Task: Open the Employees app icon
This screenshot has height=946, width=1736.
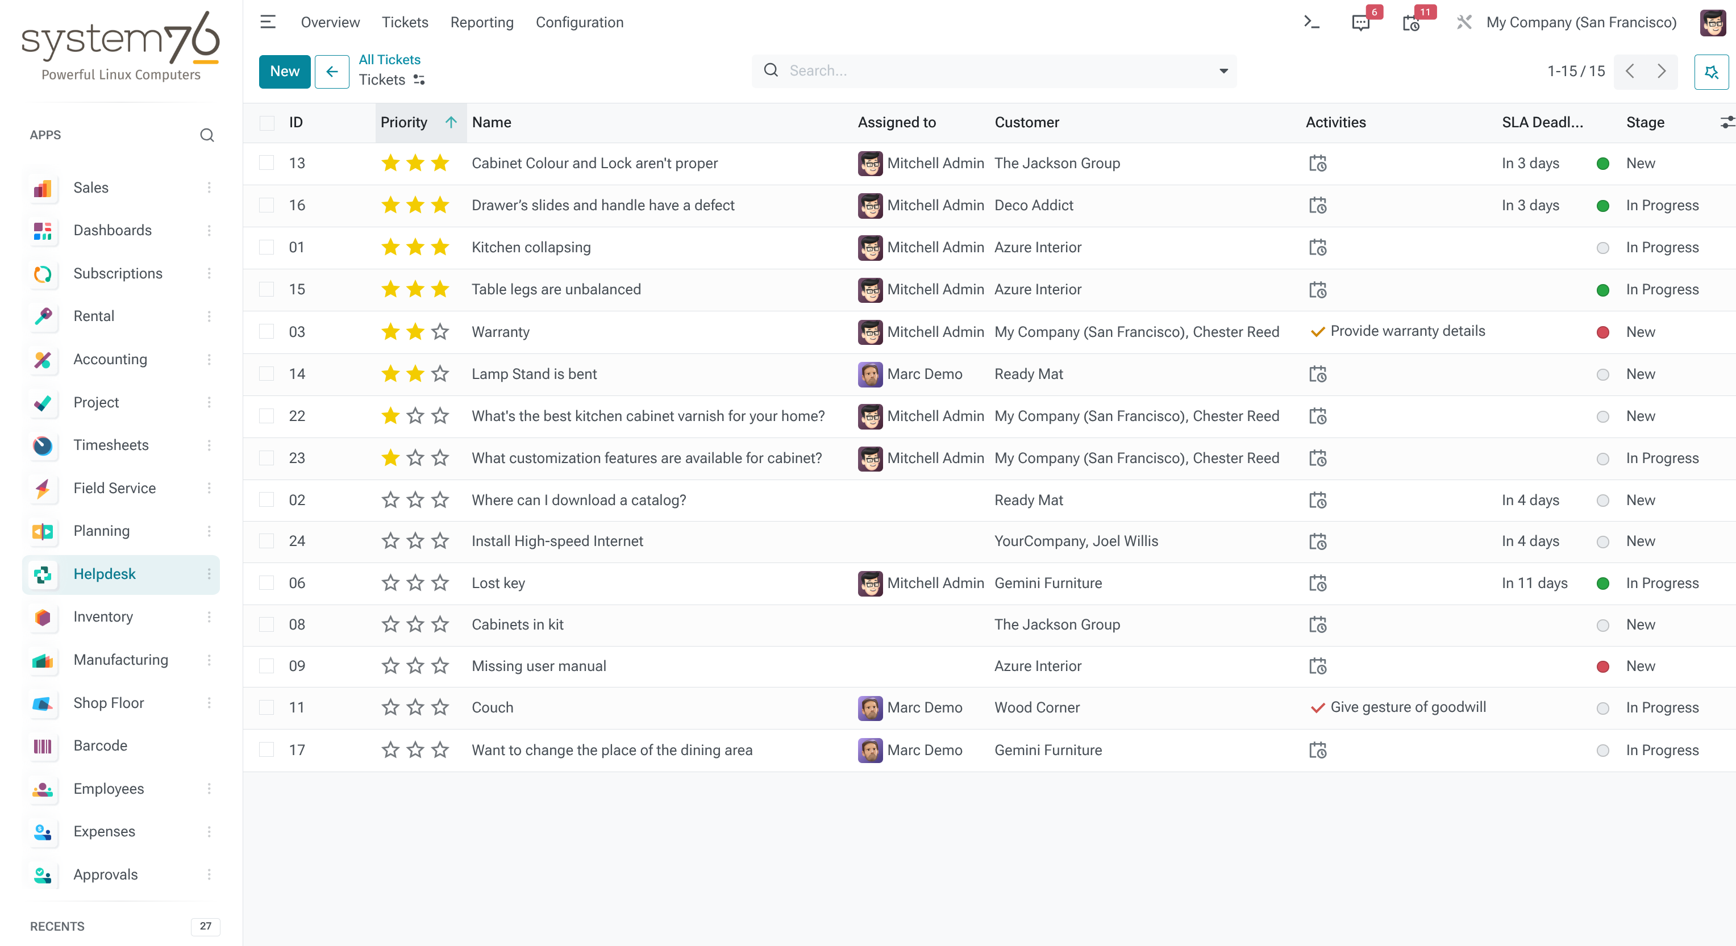Action: (43, 789)
